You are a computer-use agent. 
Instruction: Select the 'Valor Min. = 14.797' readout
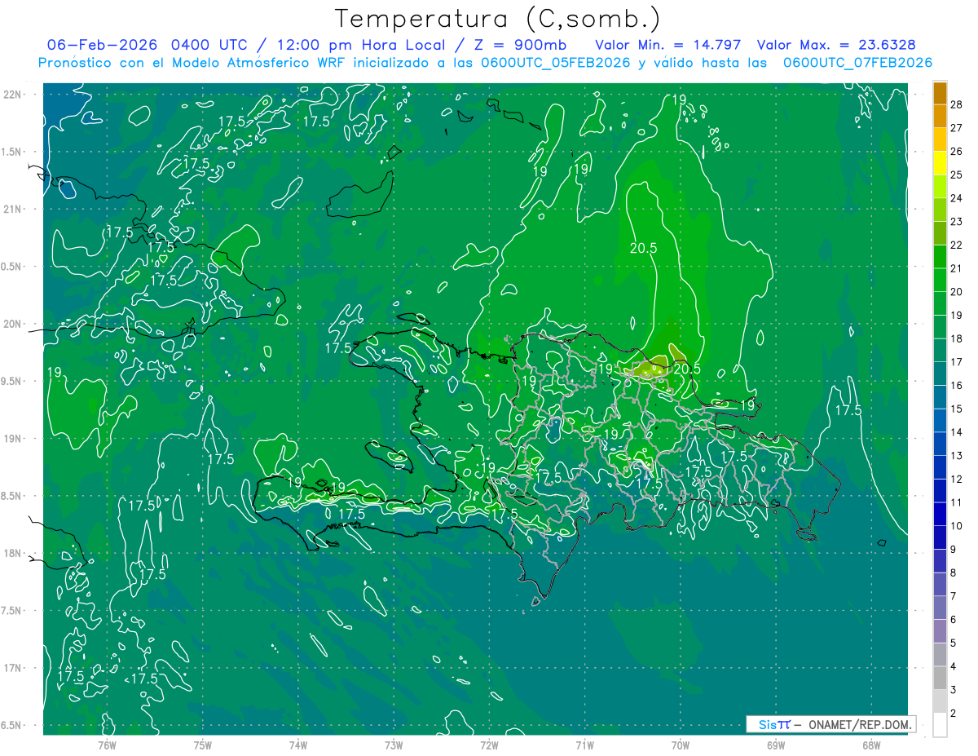point(669,45)
